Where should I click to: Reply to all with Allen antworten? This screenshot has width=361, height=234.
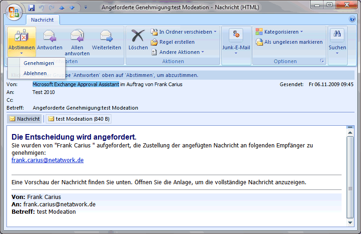pyautogui.click(x=77, y=42)
